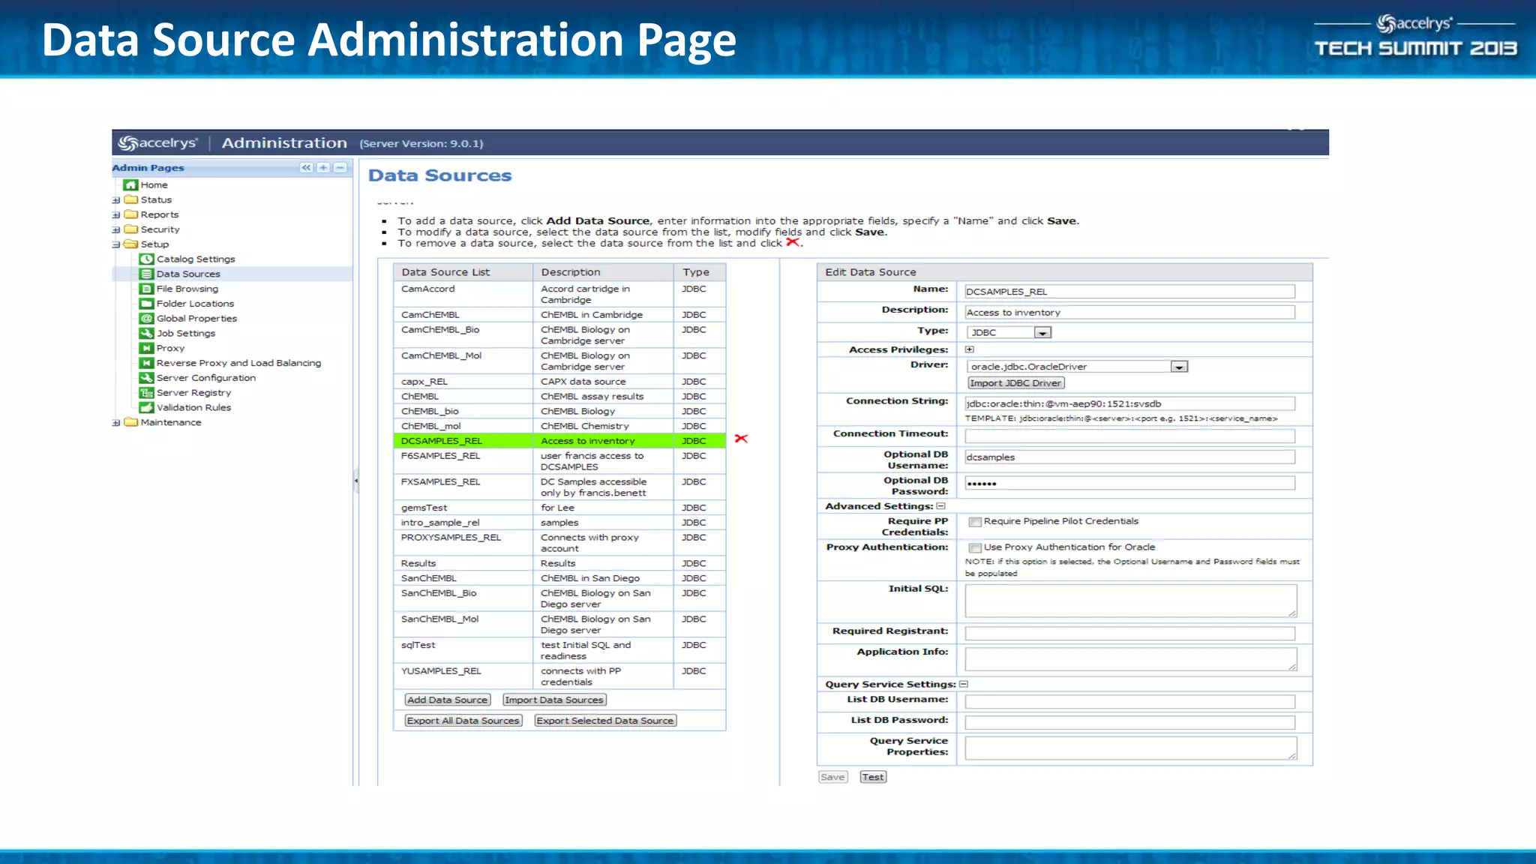Viewport: 1536px width, 864px height.
Task: Click the Optional DB Password field
Action: coord(1129,484)
